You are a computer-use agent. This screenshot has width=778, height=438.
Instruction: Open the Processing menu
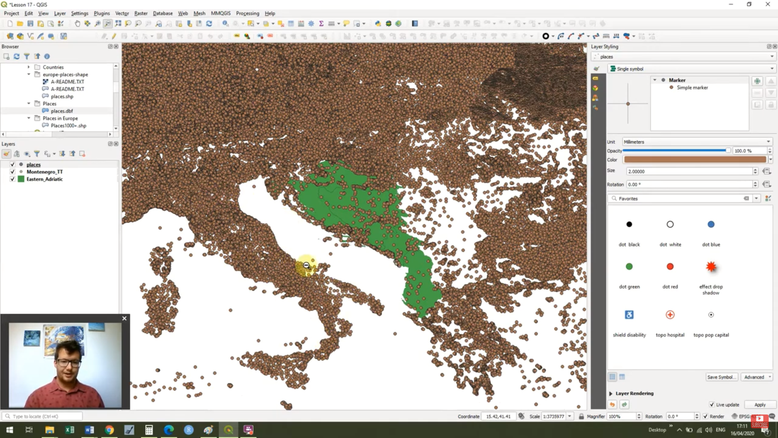point(247,13)
